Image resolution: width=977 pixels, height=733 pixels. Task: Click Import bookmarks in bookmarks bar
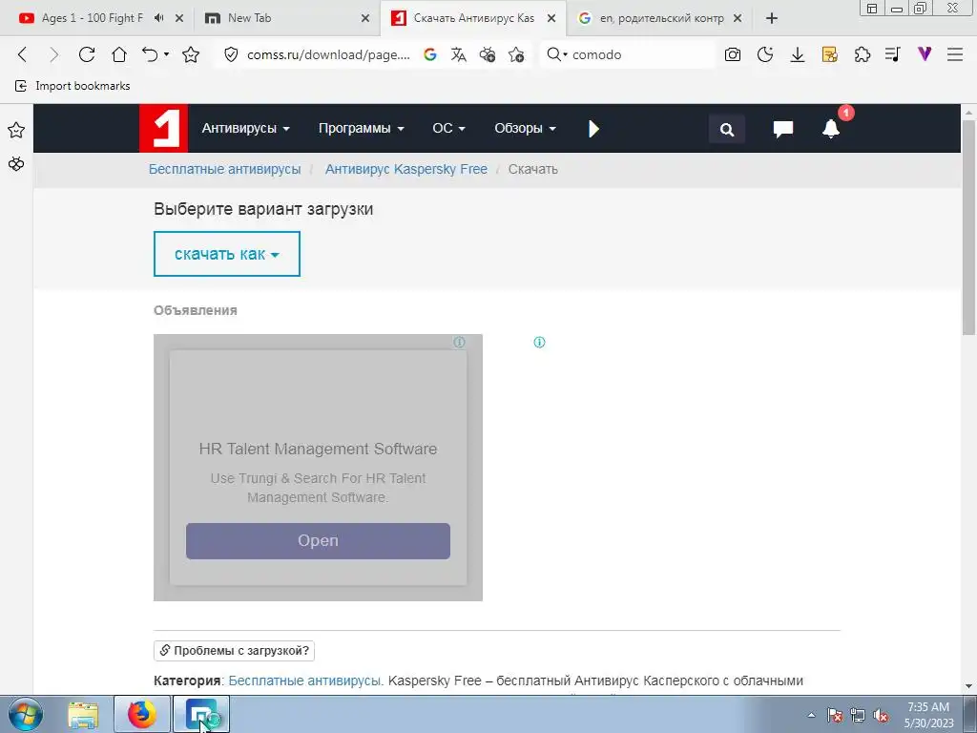[73, 86]
